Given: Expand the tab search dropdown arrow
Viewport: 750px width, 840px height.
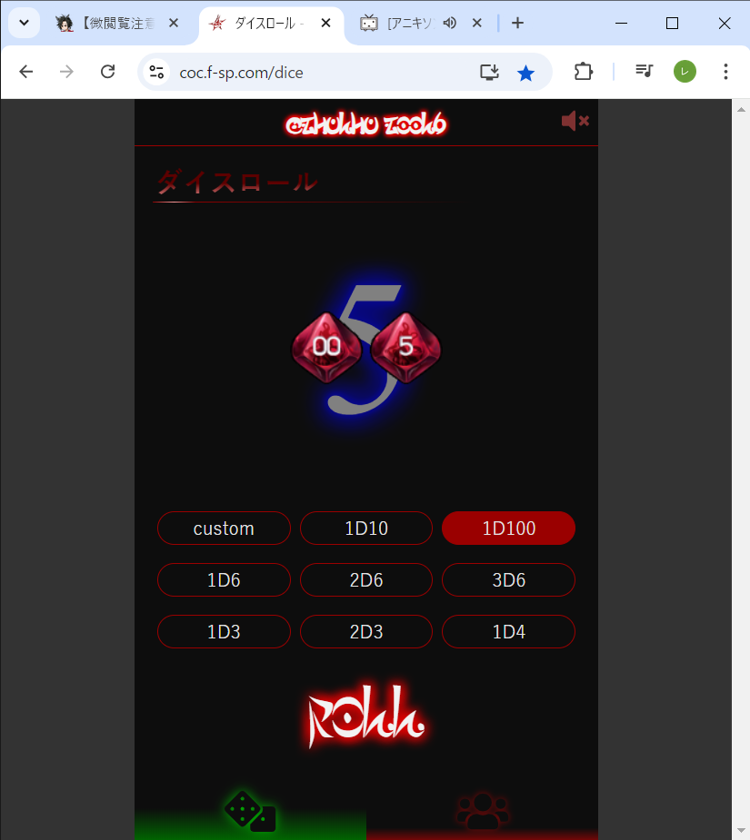Looking at the screenshot, I should pos(25,23).
